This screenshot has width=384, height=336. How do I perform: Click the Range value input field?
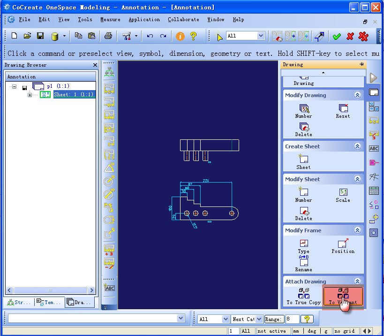[x=292, y=319]
